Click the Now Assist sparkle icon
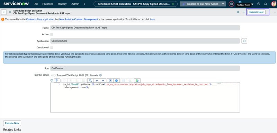Screen dimensions: 277x133 [x=184, y=4]
